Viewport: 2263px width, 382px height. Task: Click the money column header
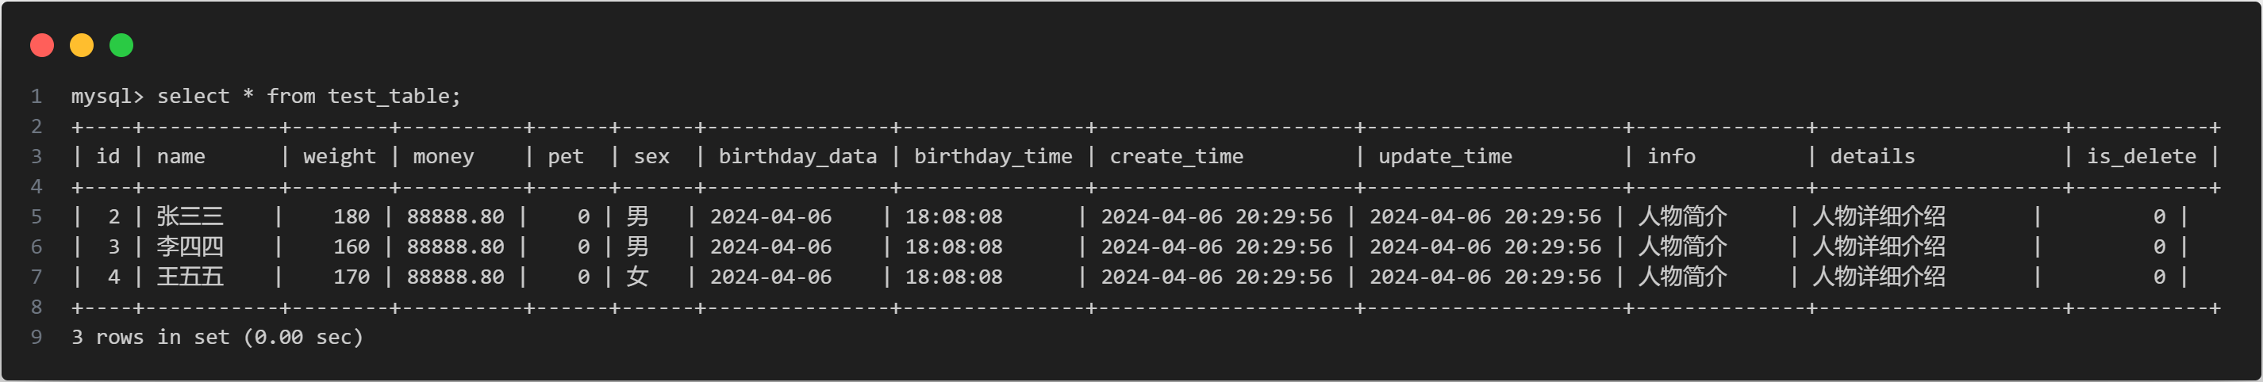coord(443,156)
